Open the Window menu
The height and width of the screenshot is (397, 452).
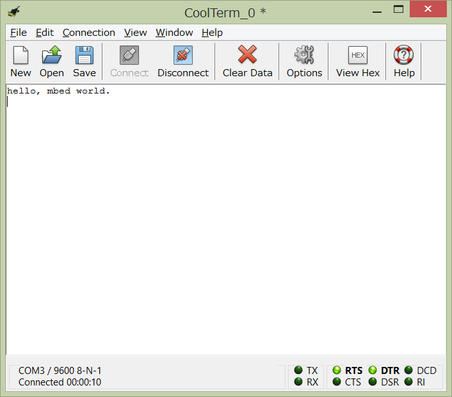(x=174, y=33)
